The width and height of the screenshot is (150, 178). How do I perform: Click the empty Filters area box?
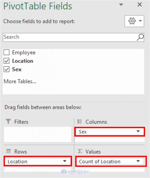38,135
